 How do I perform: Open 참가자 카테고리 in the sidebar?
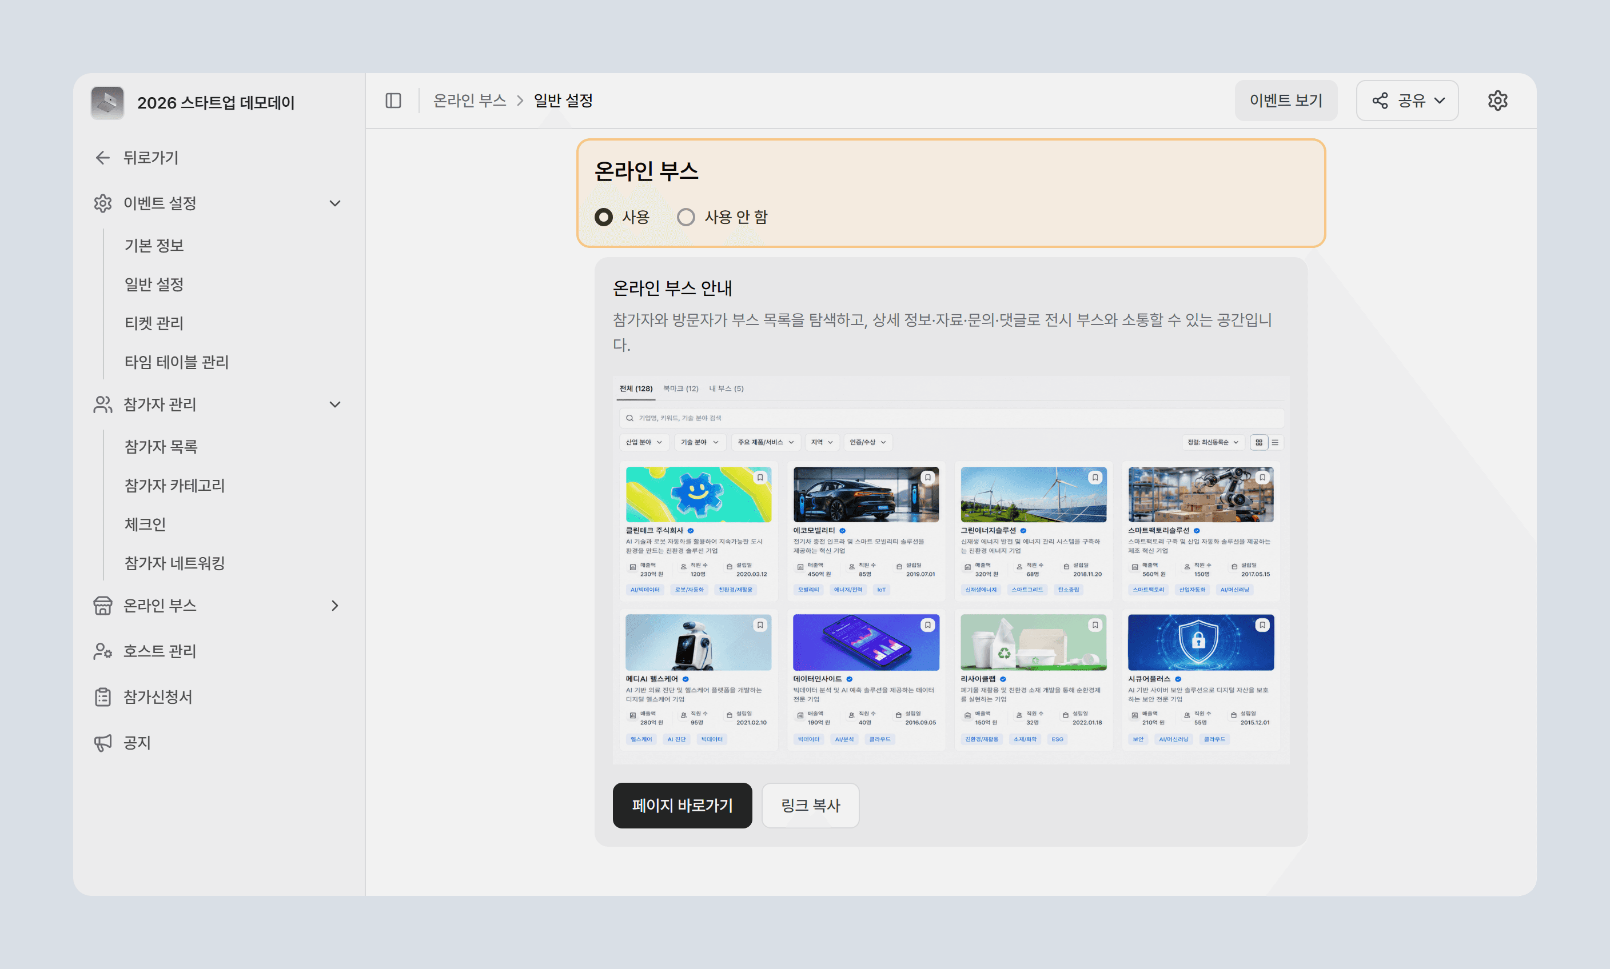pyautogui.click(x=174, y=485)
